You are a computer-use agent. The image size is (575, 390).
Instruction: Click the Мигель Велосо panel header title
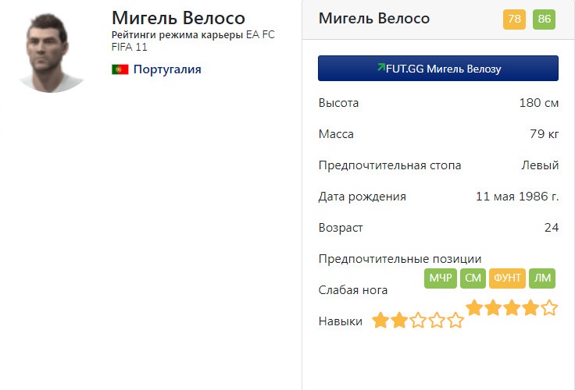(374, 19)
